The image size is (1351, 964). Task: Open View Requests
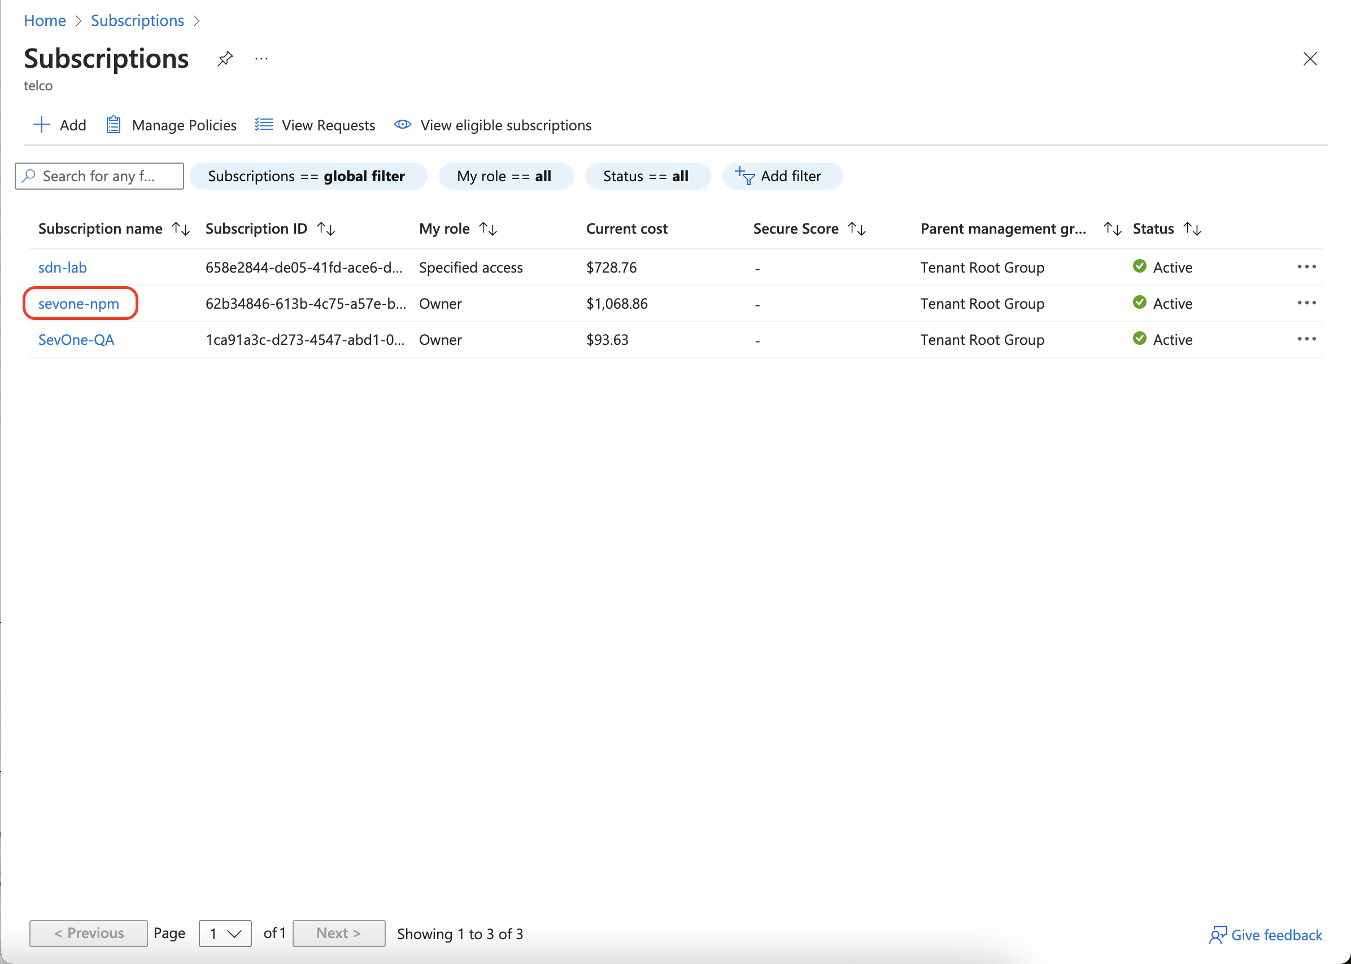(315, 125)
